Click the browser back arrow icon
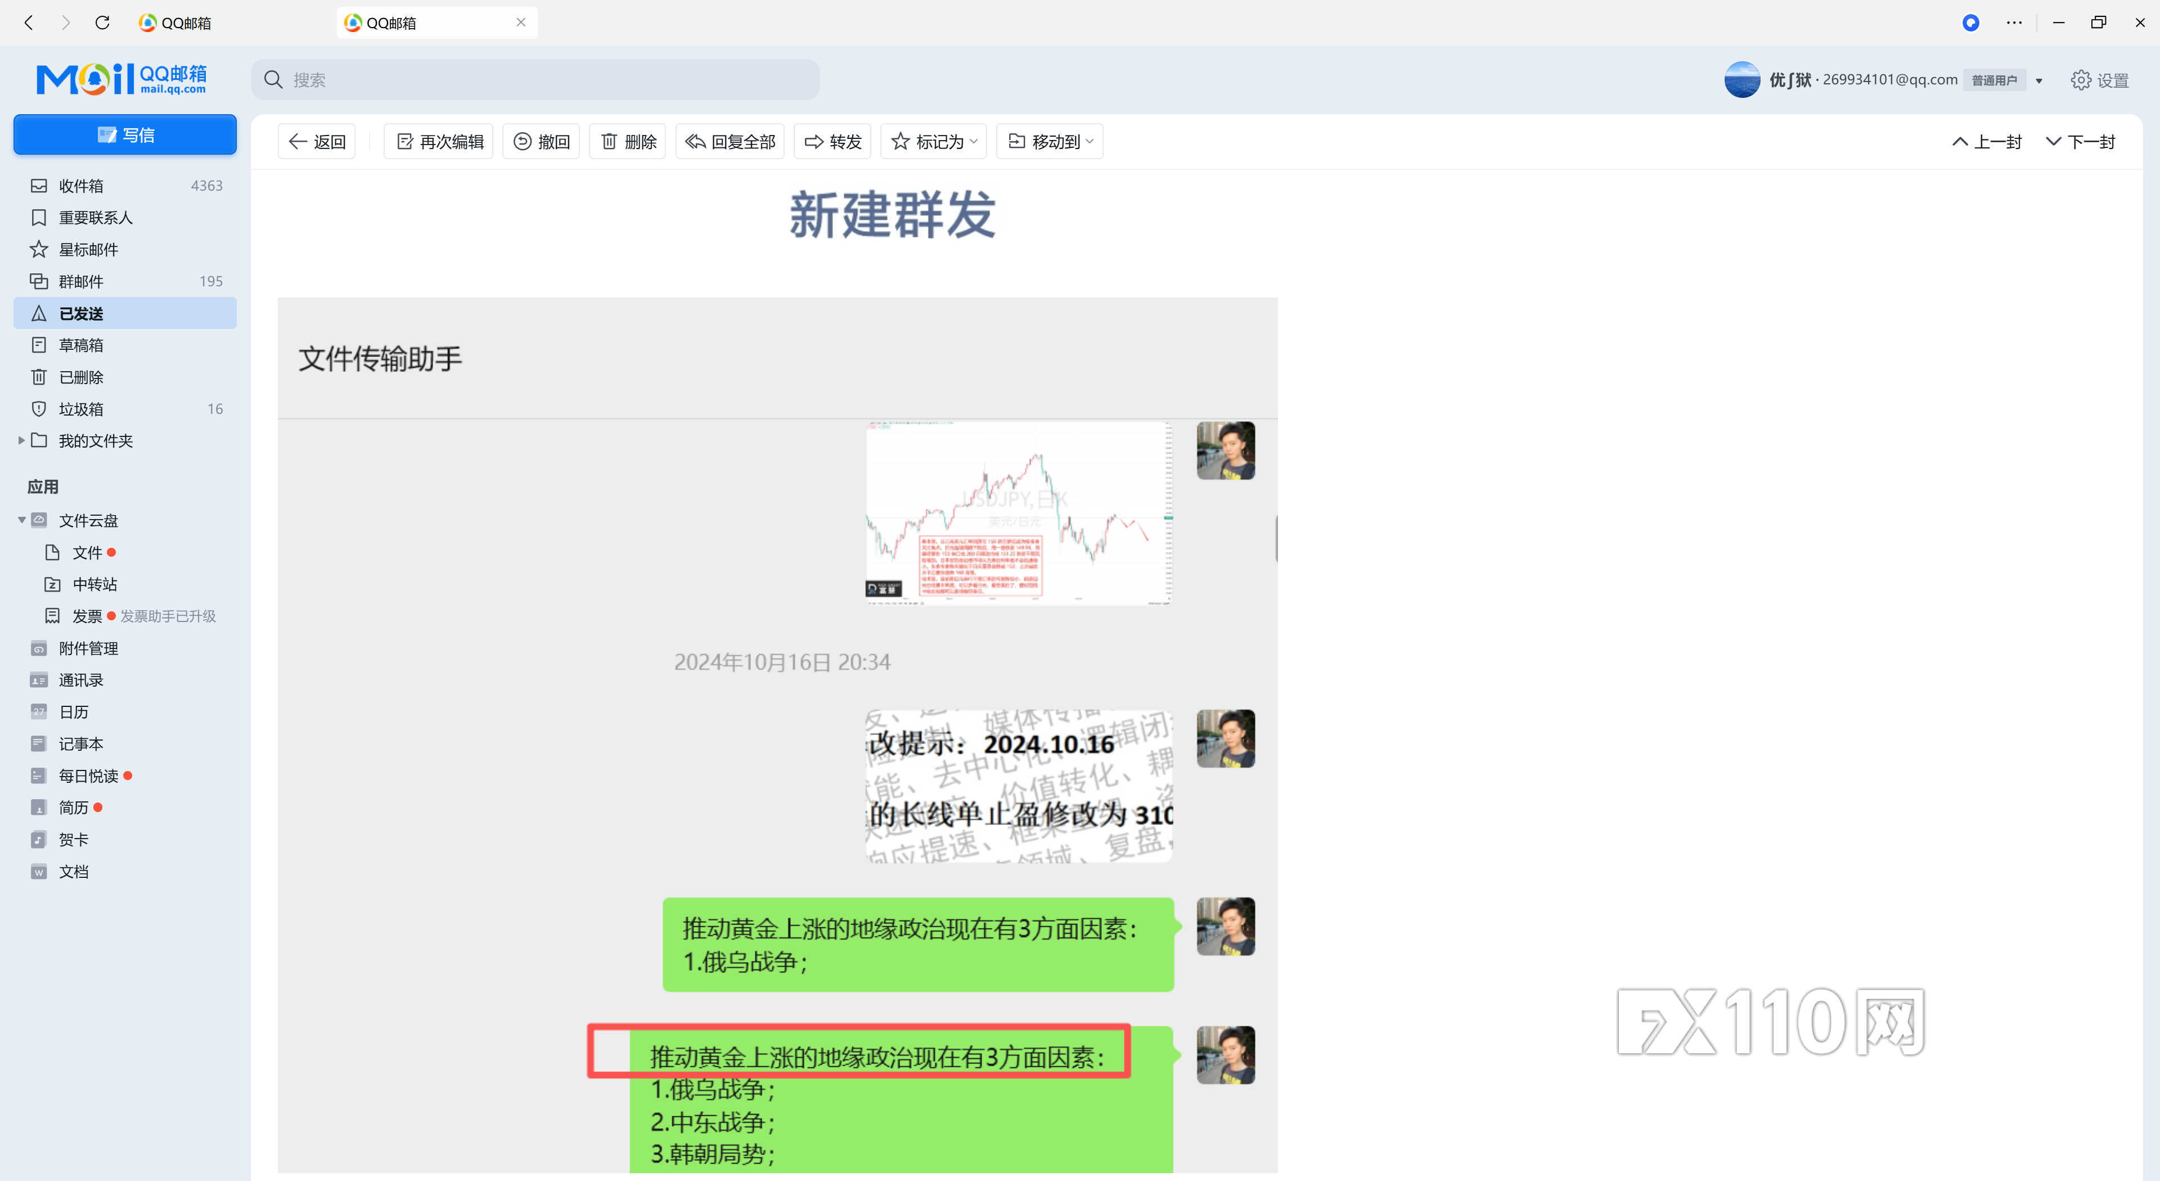This screenshot has width=2160, height=1181. 29,22
